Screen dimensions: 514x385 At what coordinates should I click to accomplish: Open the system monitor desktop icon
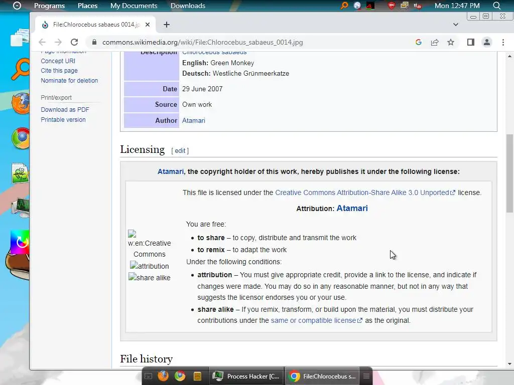point(20,208)
